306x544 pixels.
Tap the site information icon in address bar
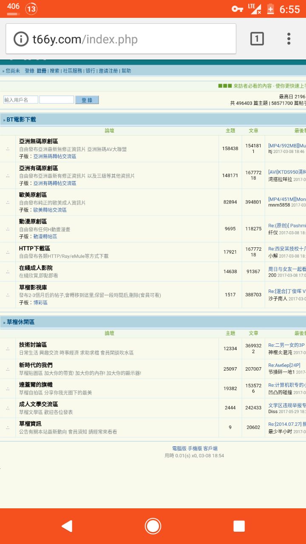(x=21, y=39)
